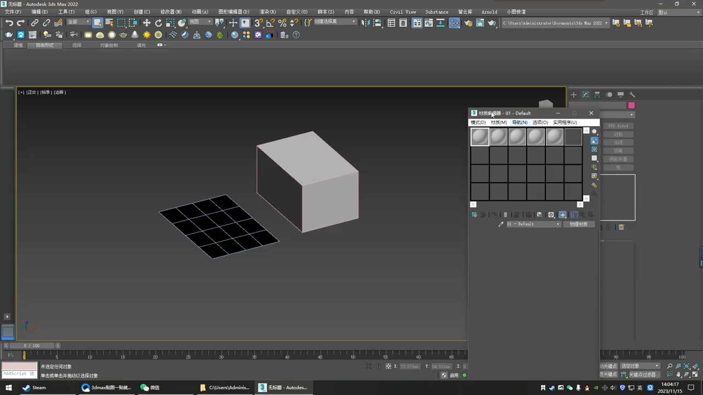This screenshot has width=703, height=395.
Task: Switch to the 对象绘制 ribbon tab
Action: point(109,45)
